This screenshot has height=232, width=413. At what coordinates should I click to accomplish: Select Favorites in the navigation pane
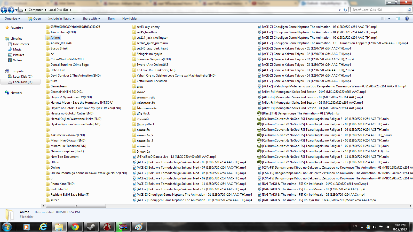(17, 28)
